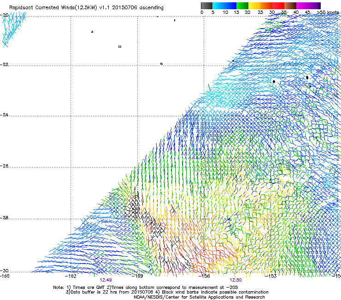Click the 12:49 swath time label

[x=106, y=280]
